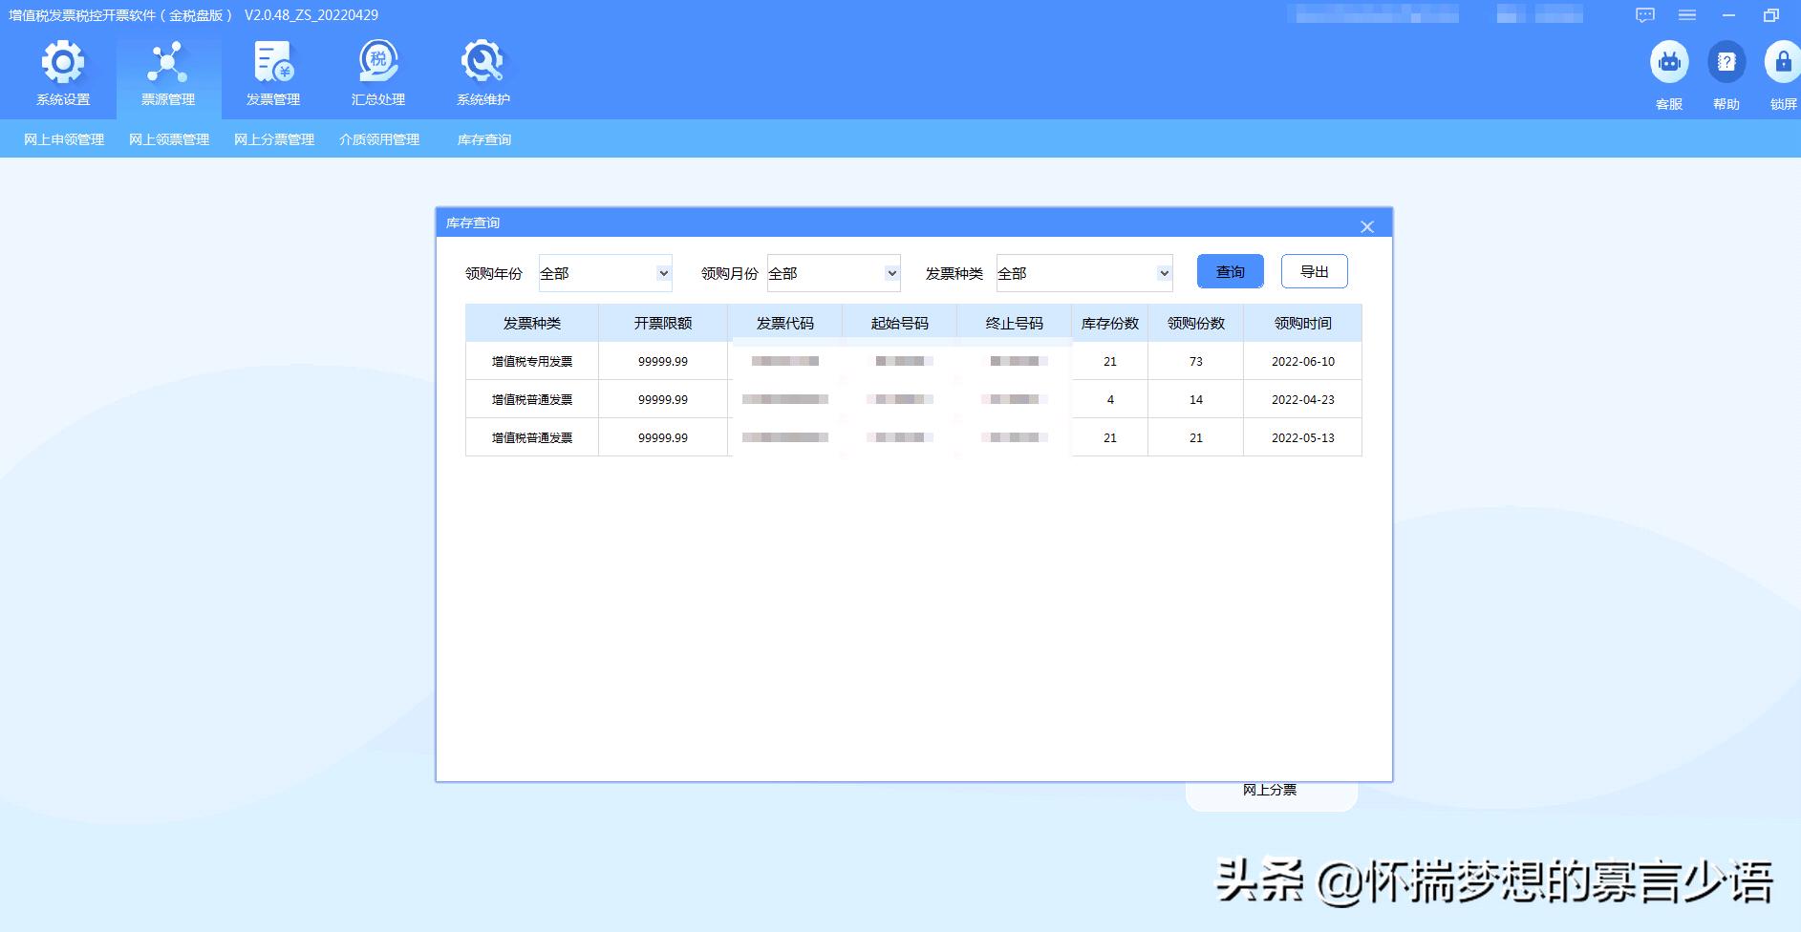Open 发票管理 (Invoice Management) module
The height and width of the screenshot is (932, 1801).
(x=273, y=72)
